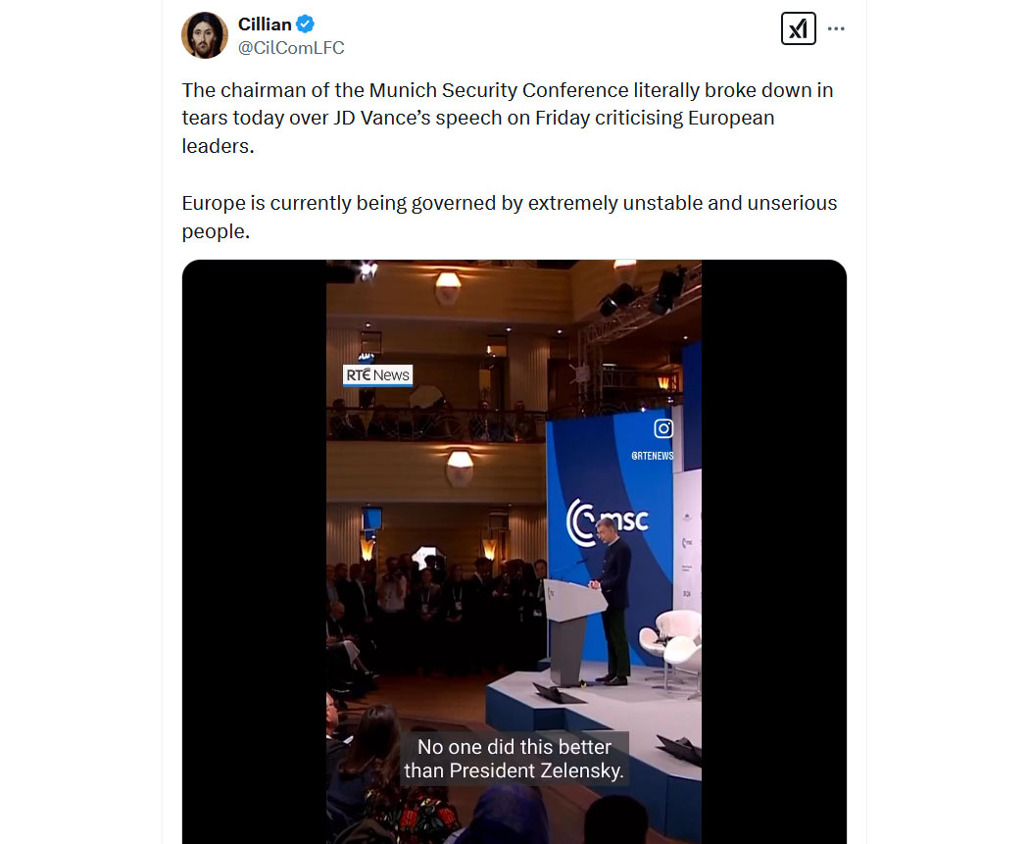Click the Cillian display name
Screen dimensions: 1029x844
point(265,25)
